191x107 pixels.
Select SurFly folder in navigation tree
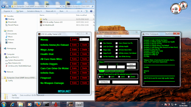[x=9, y=81]
